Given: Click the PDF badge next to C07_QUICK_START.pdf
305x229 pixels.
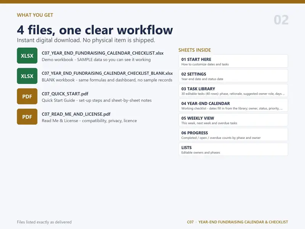Looking at the screenshot, I should (27, 97).
